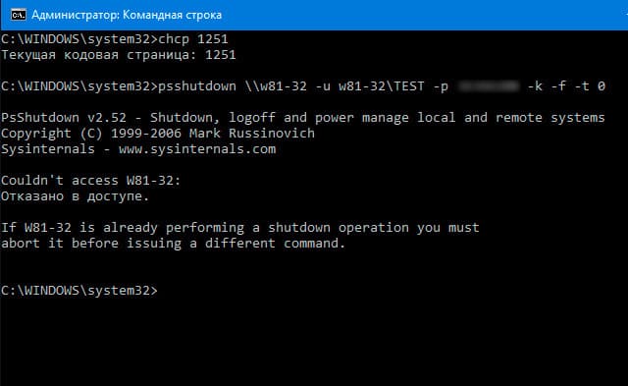Click the '\\w81-32' host argument
The image size is (628, 386).
(x=276, y=86)
